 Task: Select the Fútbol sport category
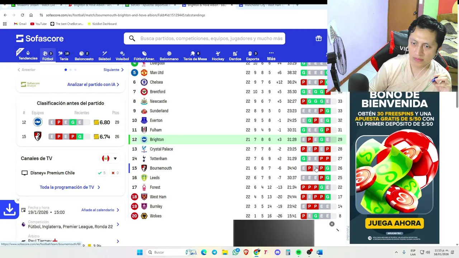click(48, 56)
